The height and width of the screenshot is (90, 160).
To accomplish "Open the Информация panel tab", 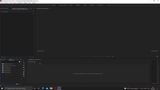I will point(3,59).
